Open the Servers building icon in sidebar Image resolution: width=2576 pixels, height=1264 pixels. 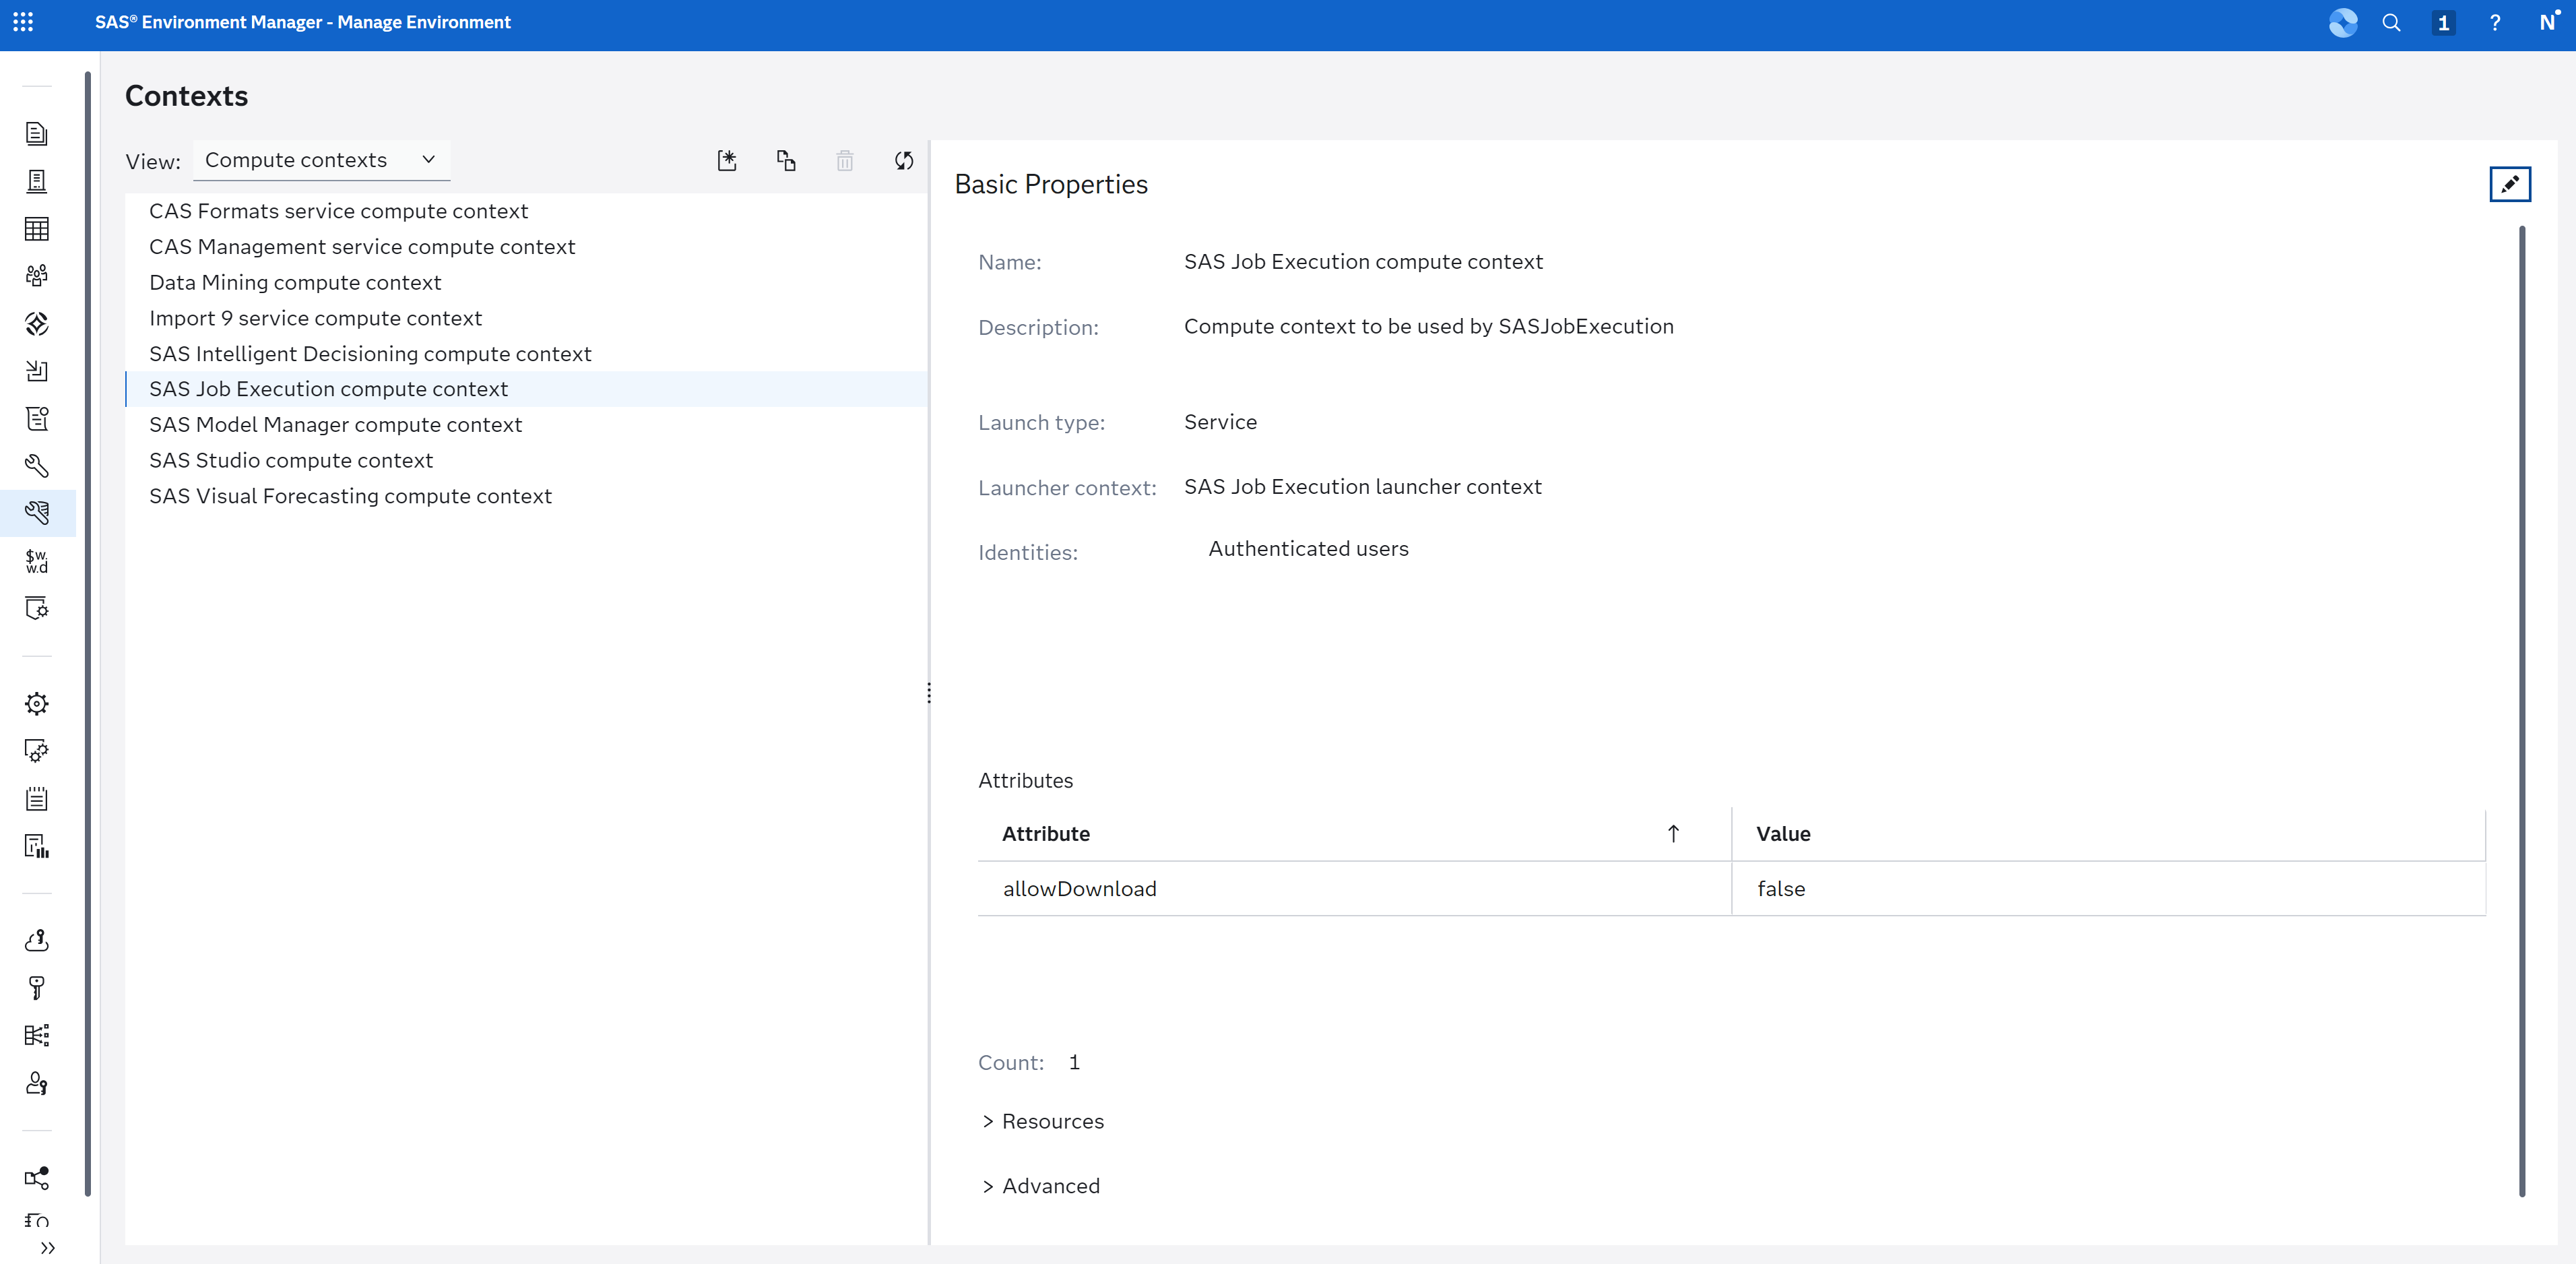coord(37,181)
